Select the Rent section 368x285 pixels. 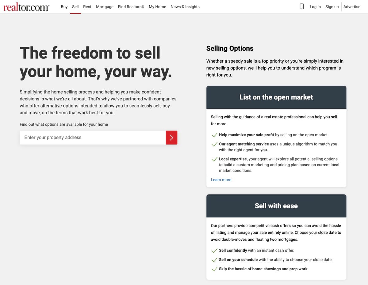coord(87,6)
